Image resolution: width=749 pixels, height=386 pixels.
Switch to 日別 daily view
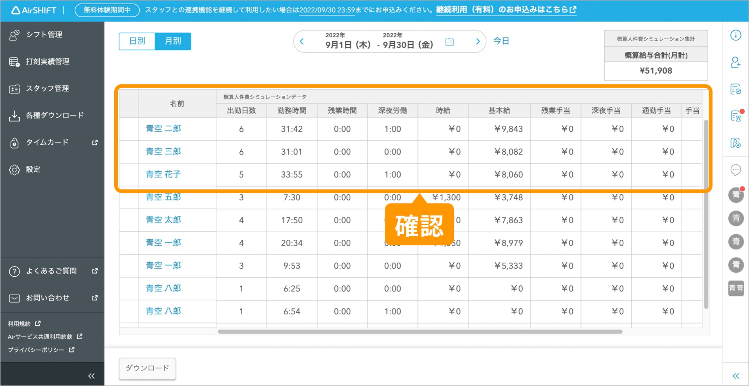click(137, 41)
